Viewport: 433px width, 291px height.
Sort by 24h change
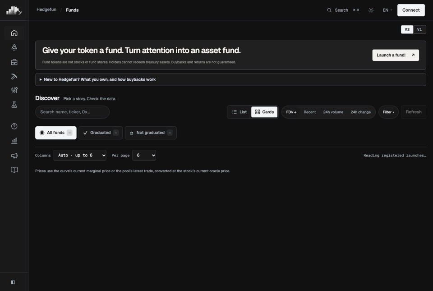(x=360, y=112)
